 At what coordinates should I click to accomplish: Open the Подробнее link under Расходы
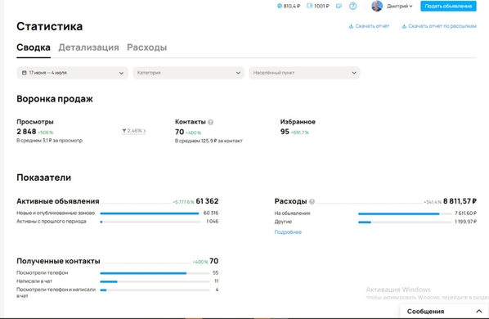coord(288,232)
